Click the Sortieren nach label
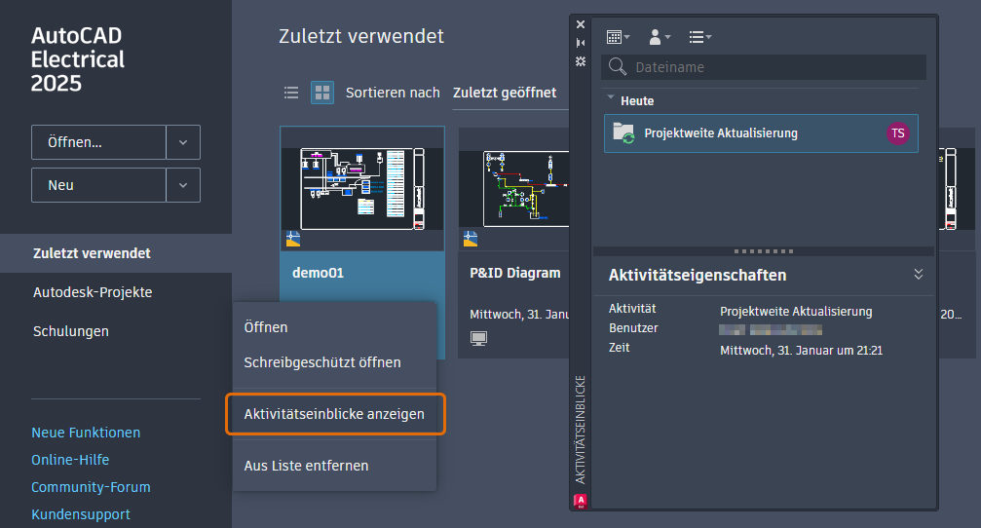981x528 pixels. point(393,93)
